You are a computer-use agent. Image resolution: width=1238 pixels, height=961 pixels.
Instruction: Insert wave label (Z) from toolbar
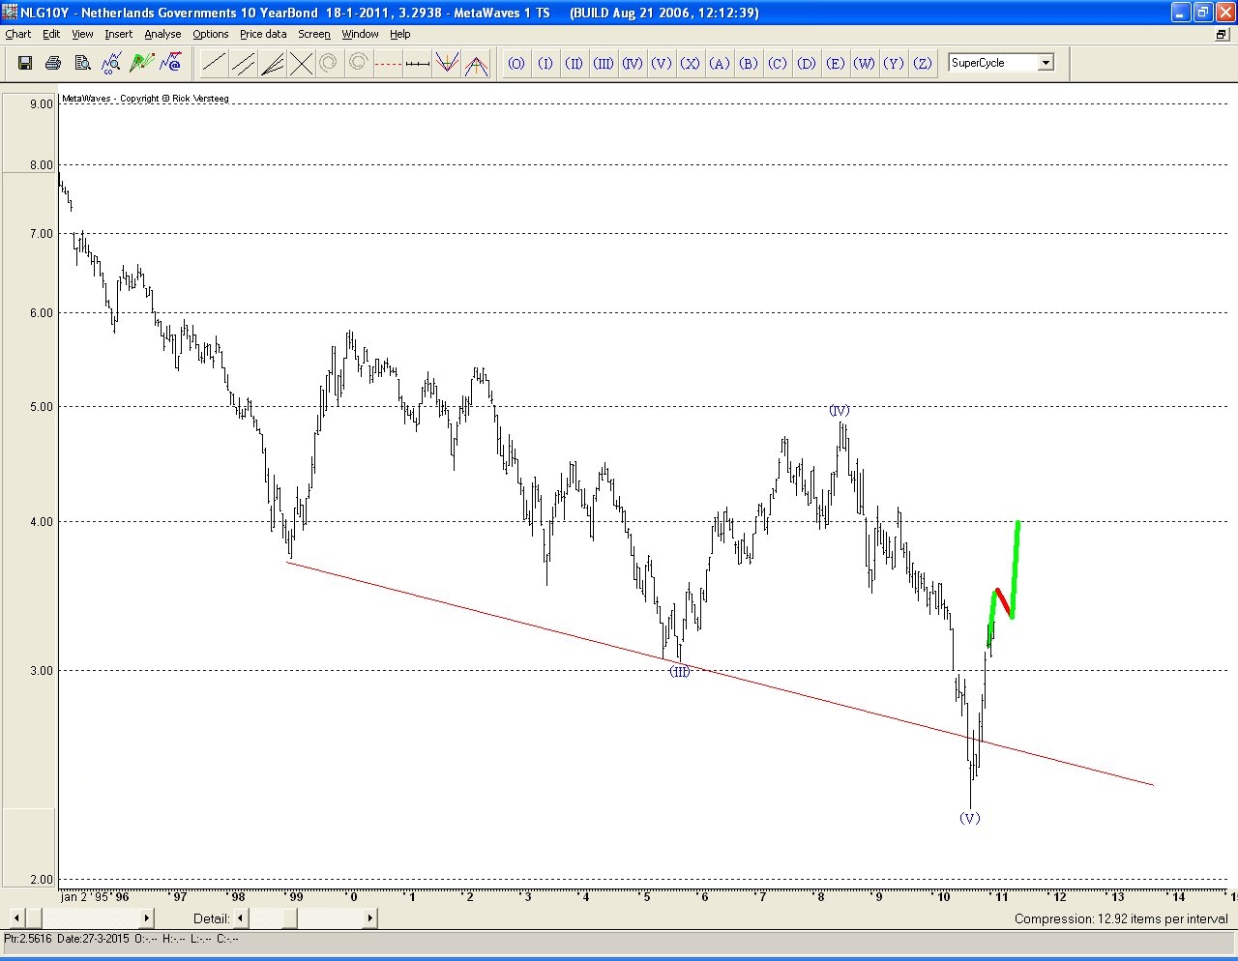click(923, 64)
